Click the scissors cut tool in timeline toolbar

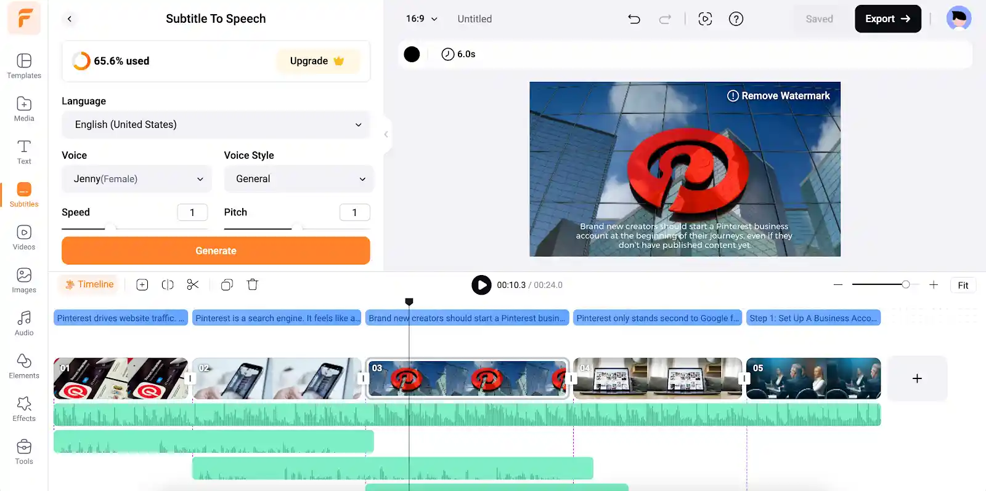point(193,284)
